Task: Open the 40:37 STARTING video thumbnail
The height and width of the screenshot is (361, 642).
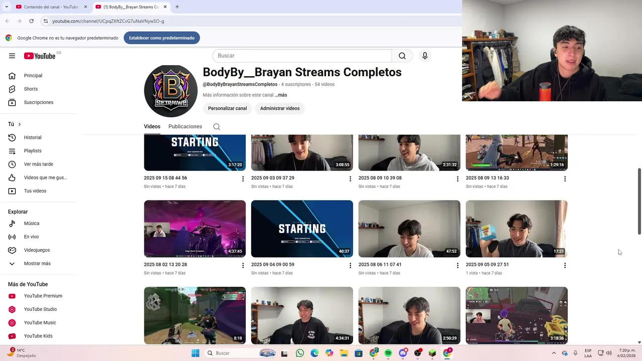Action: [x=302, y=229]
